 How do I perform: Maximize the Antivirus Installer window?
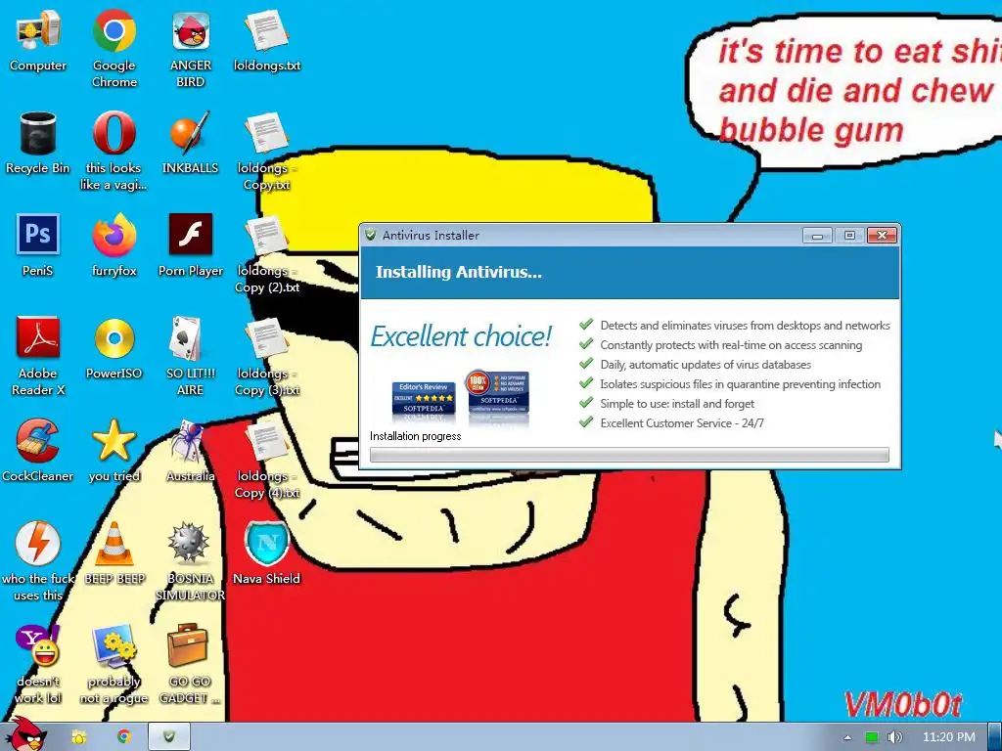pos(849,236)
